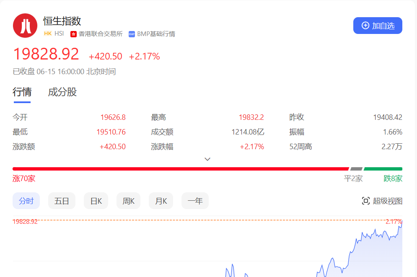
Task: Click the 今开 value 19626.8
Action: tap(113, 117)
